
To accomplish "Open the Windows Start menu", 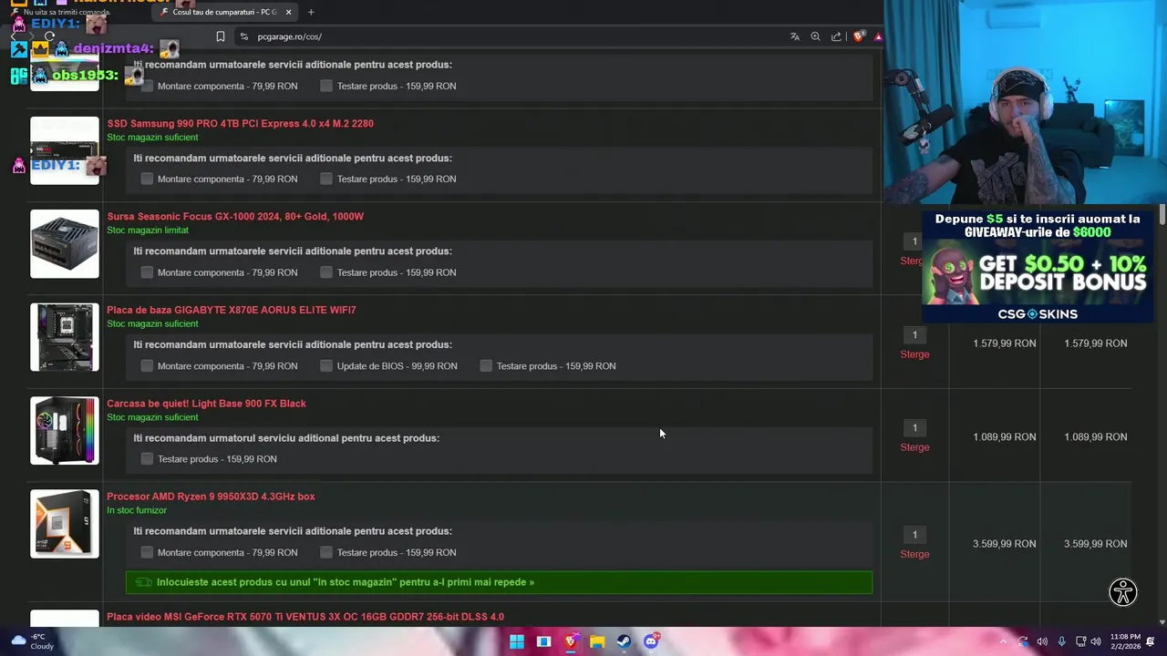I will pyautogui.click(x=517, y=641).
